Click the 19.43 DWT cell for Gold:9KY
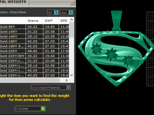This screenshot has width=154, height=115. 51,27
